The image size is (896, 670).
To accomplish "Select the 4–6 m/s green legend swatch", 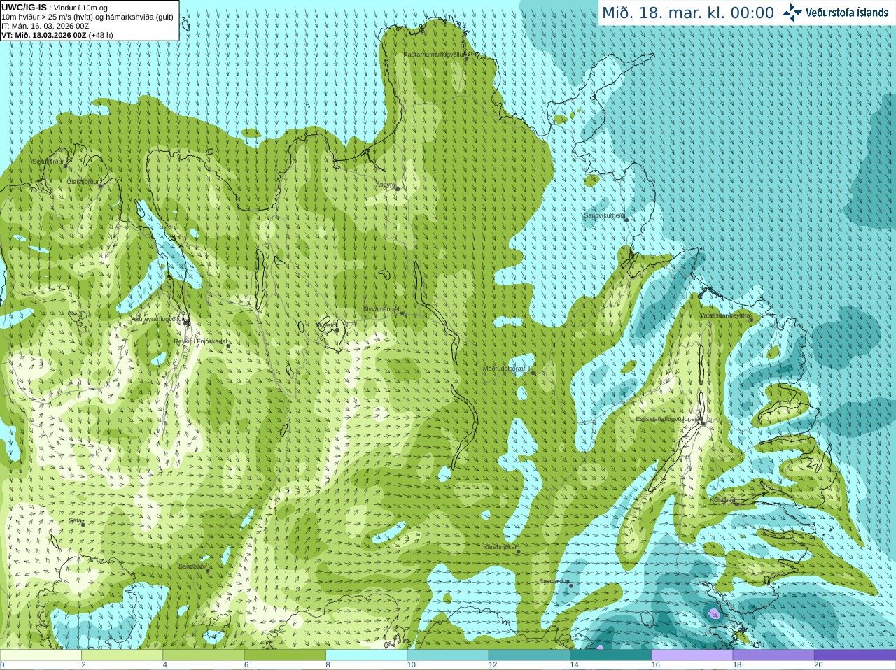I will coord(203,655).
